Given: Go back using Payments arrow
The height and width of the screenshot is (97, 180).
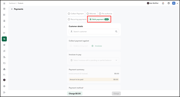Looking at the screenshot, I should 12,9.
